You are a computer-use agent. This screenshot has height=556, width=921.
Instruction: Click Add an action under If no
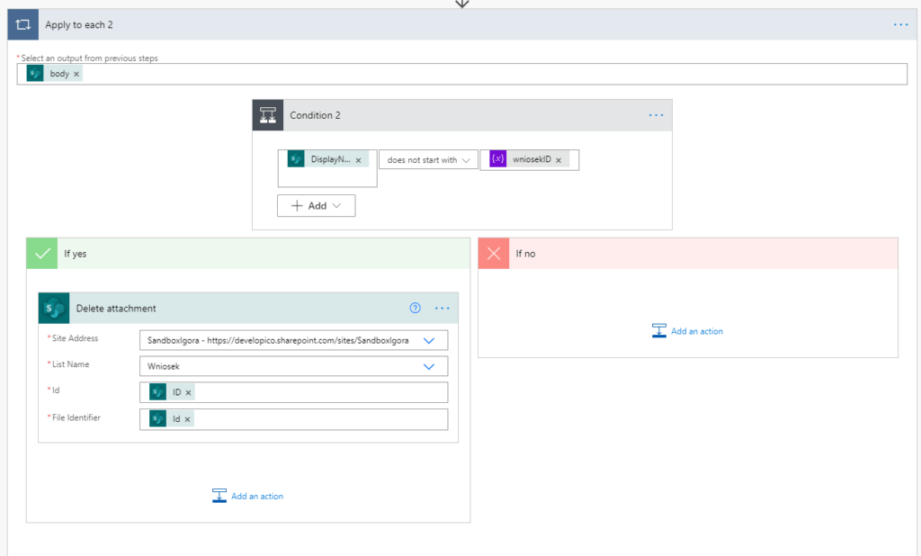695,331
